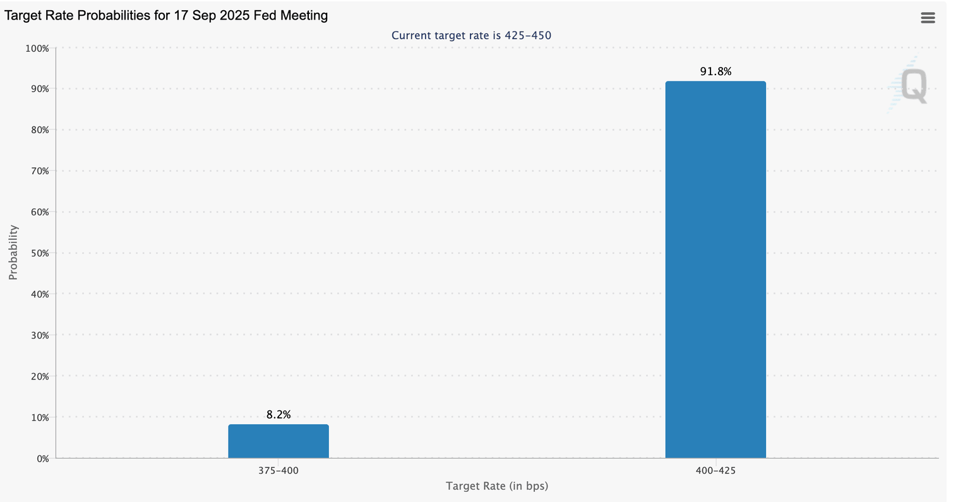
Task: Click the Target Rate Probabilities chart title
Action: point(166,15)
